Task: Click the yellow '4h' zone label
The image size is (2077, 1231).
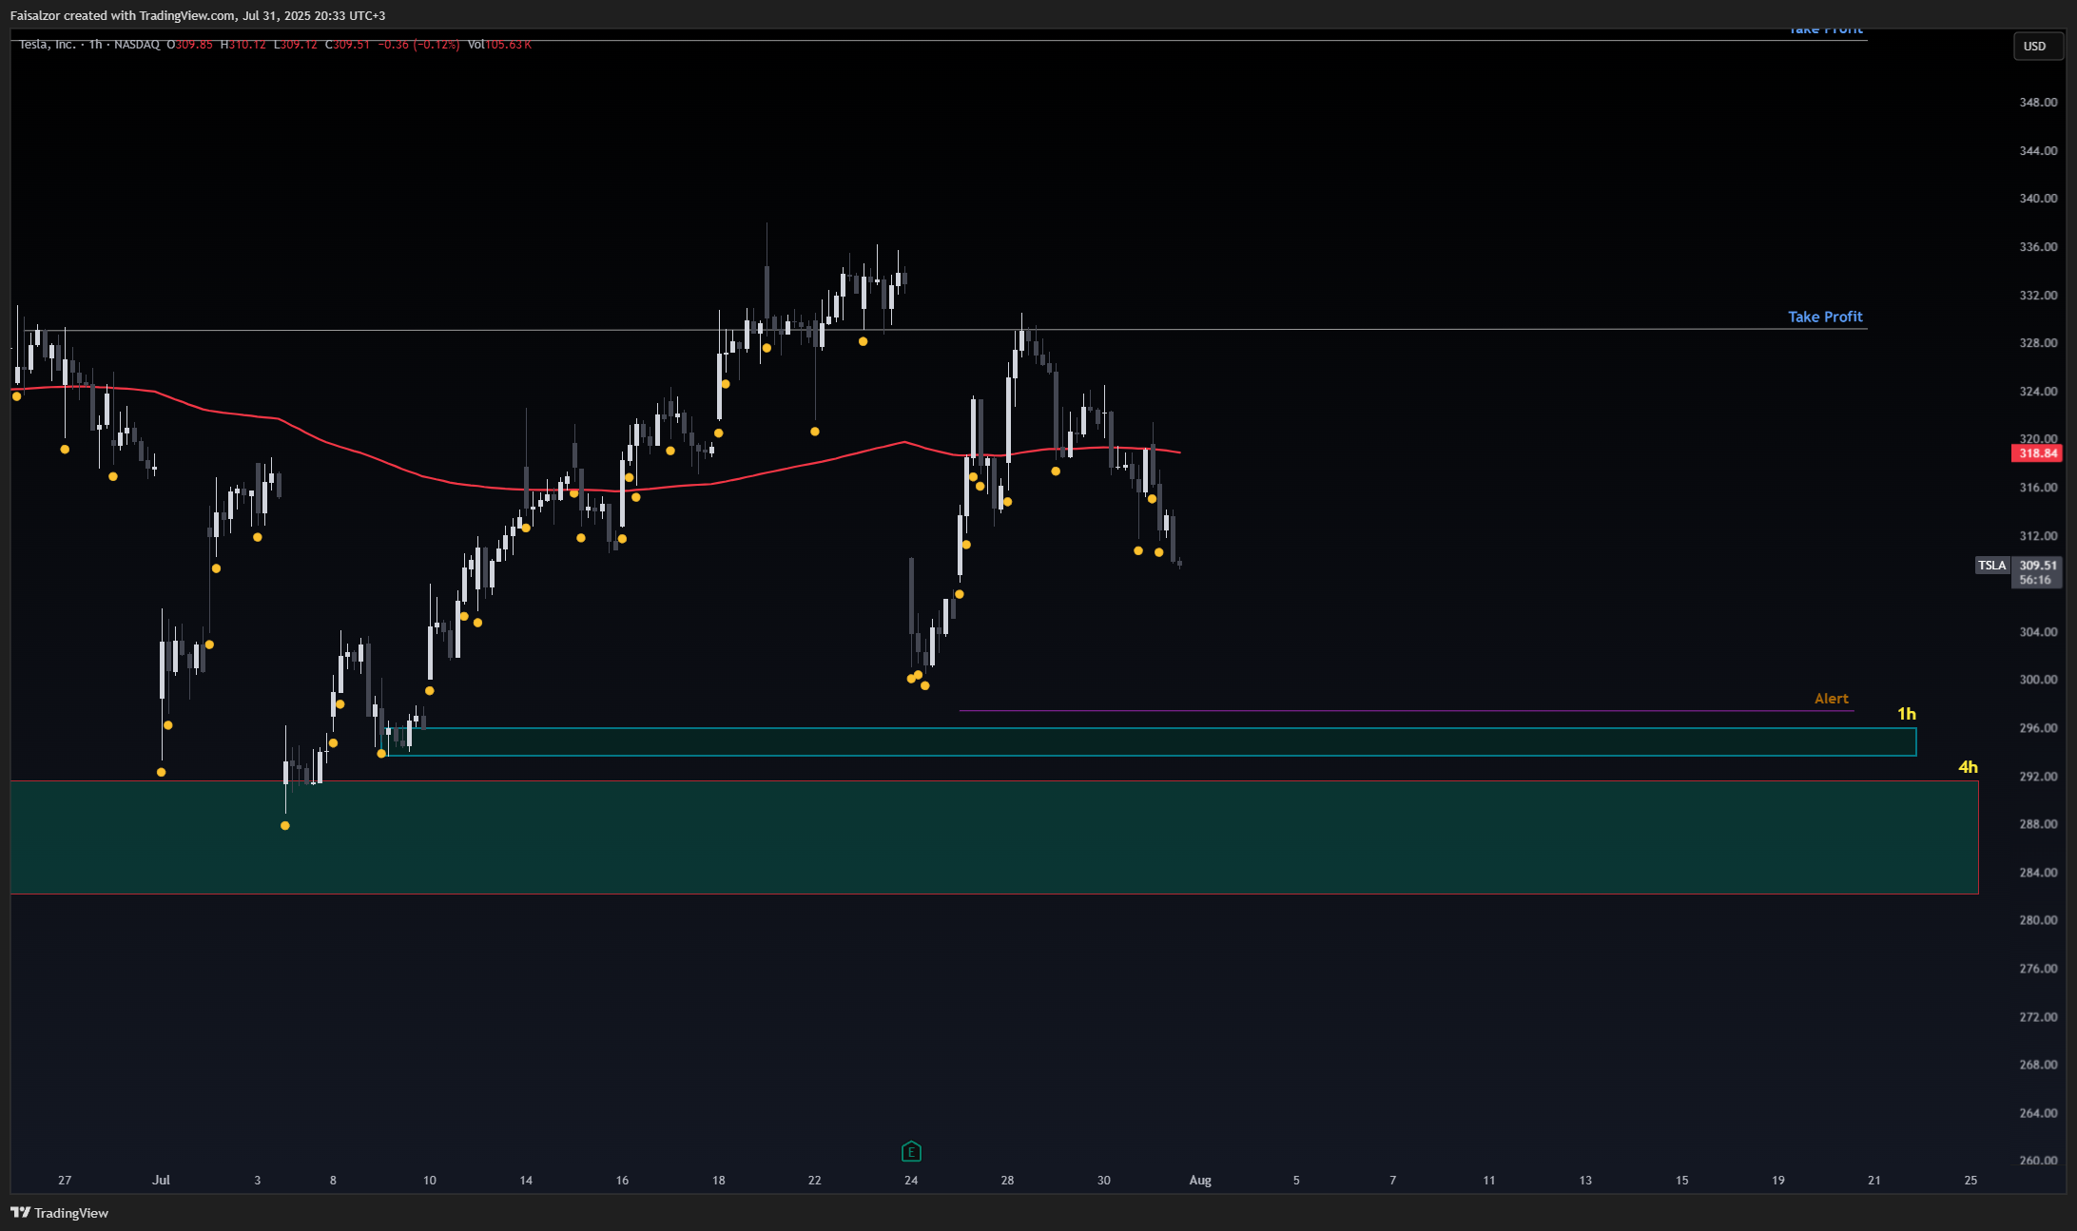Action: click(x=1968, y=767)
